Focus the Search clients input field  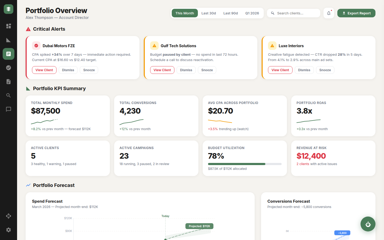pos(294,13)
